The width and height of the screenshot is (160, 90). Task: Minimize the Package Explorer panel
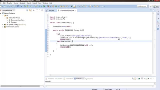click(x=39, y=10)
